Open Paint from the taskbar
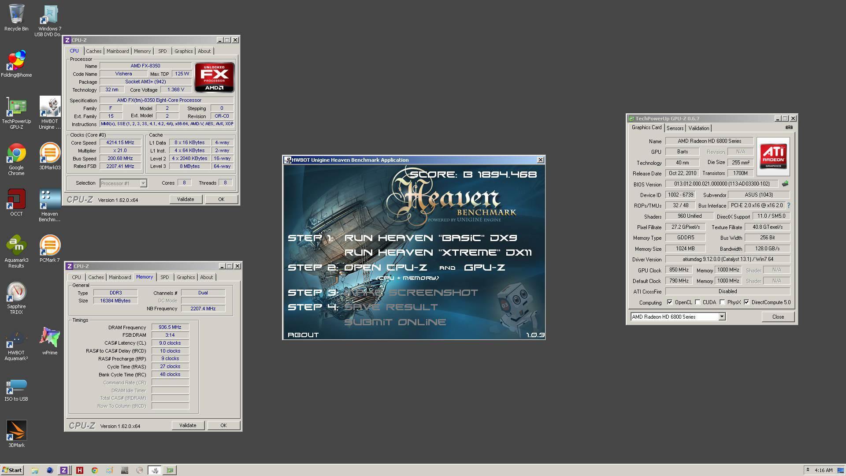This screenshot has width=846, height=476. click(109, 470)
